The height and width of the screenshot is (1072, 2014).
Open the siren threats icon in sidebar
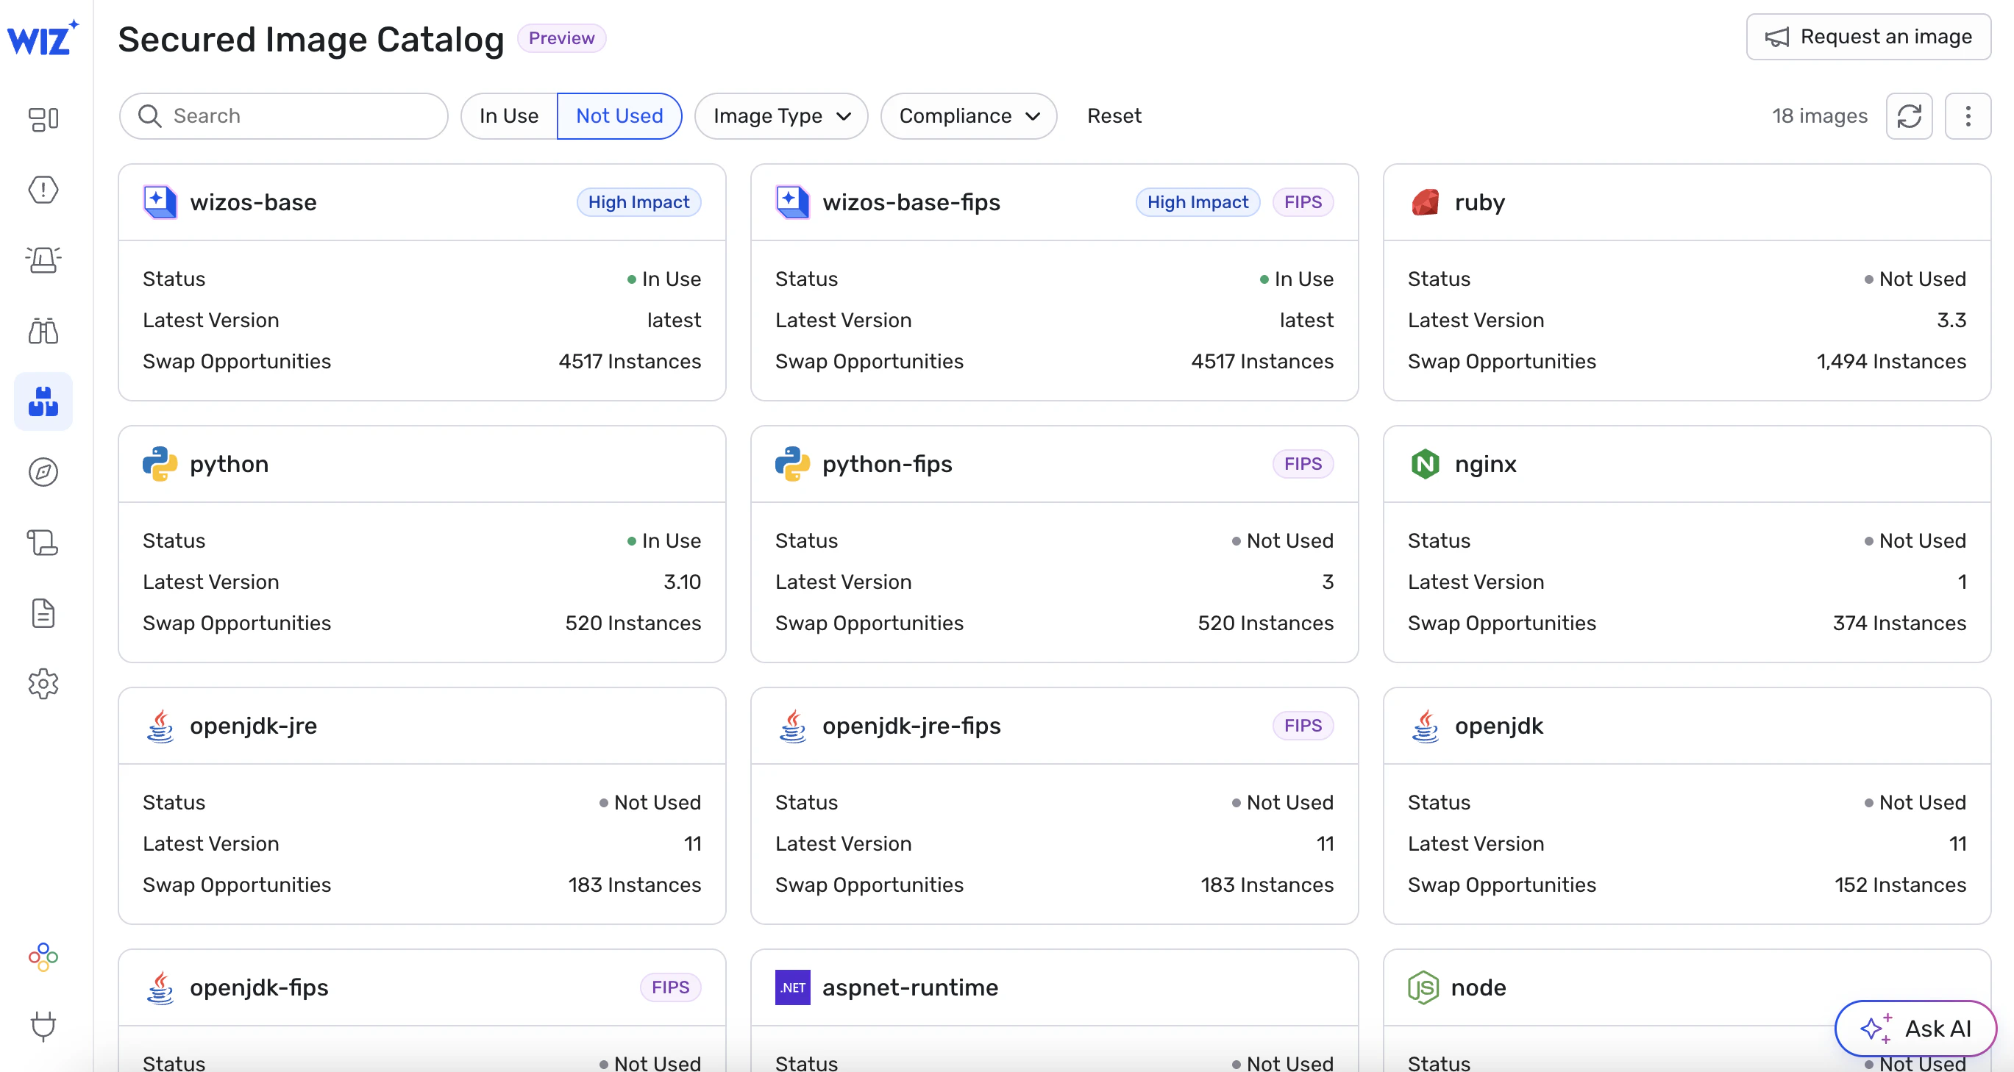pyautogui.click(x=43, y=260)
